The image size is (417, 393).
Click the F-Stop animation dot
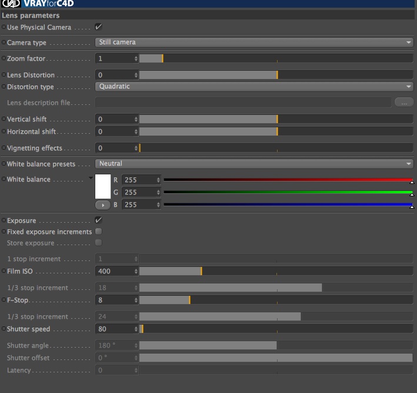(x=4, y=300)
